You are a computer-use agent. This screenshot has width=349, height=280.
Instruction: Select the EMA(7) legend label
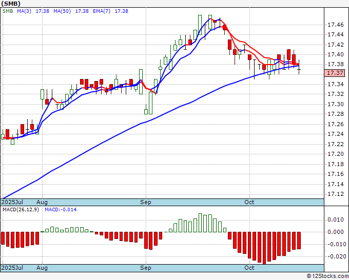102,11
